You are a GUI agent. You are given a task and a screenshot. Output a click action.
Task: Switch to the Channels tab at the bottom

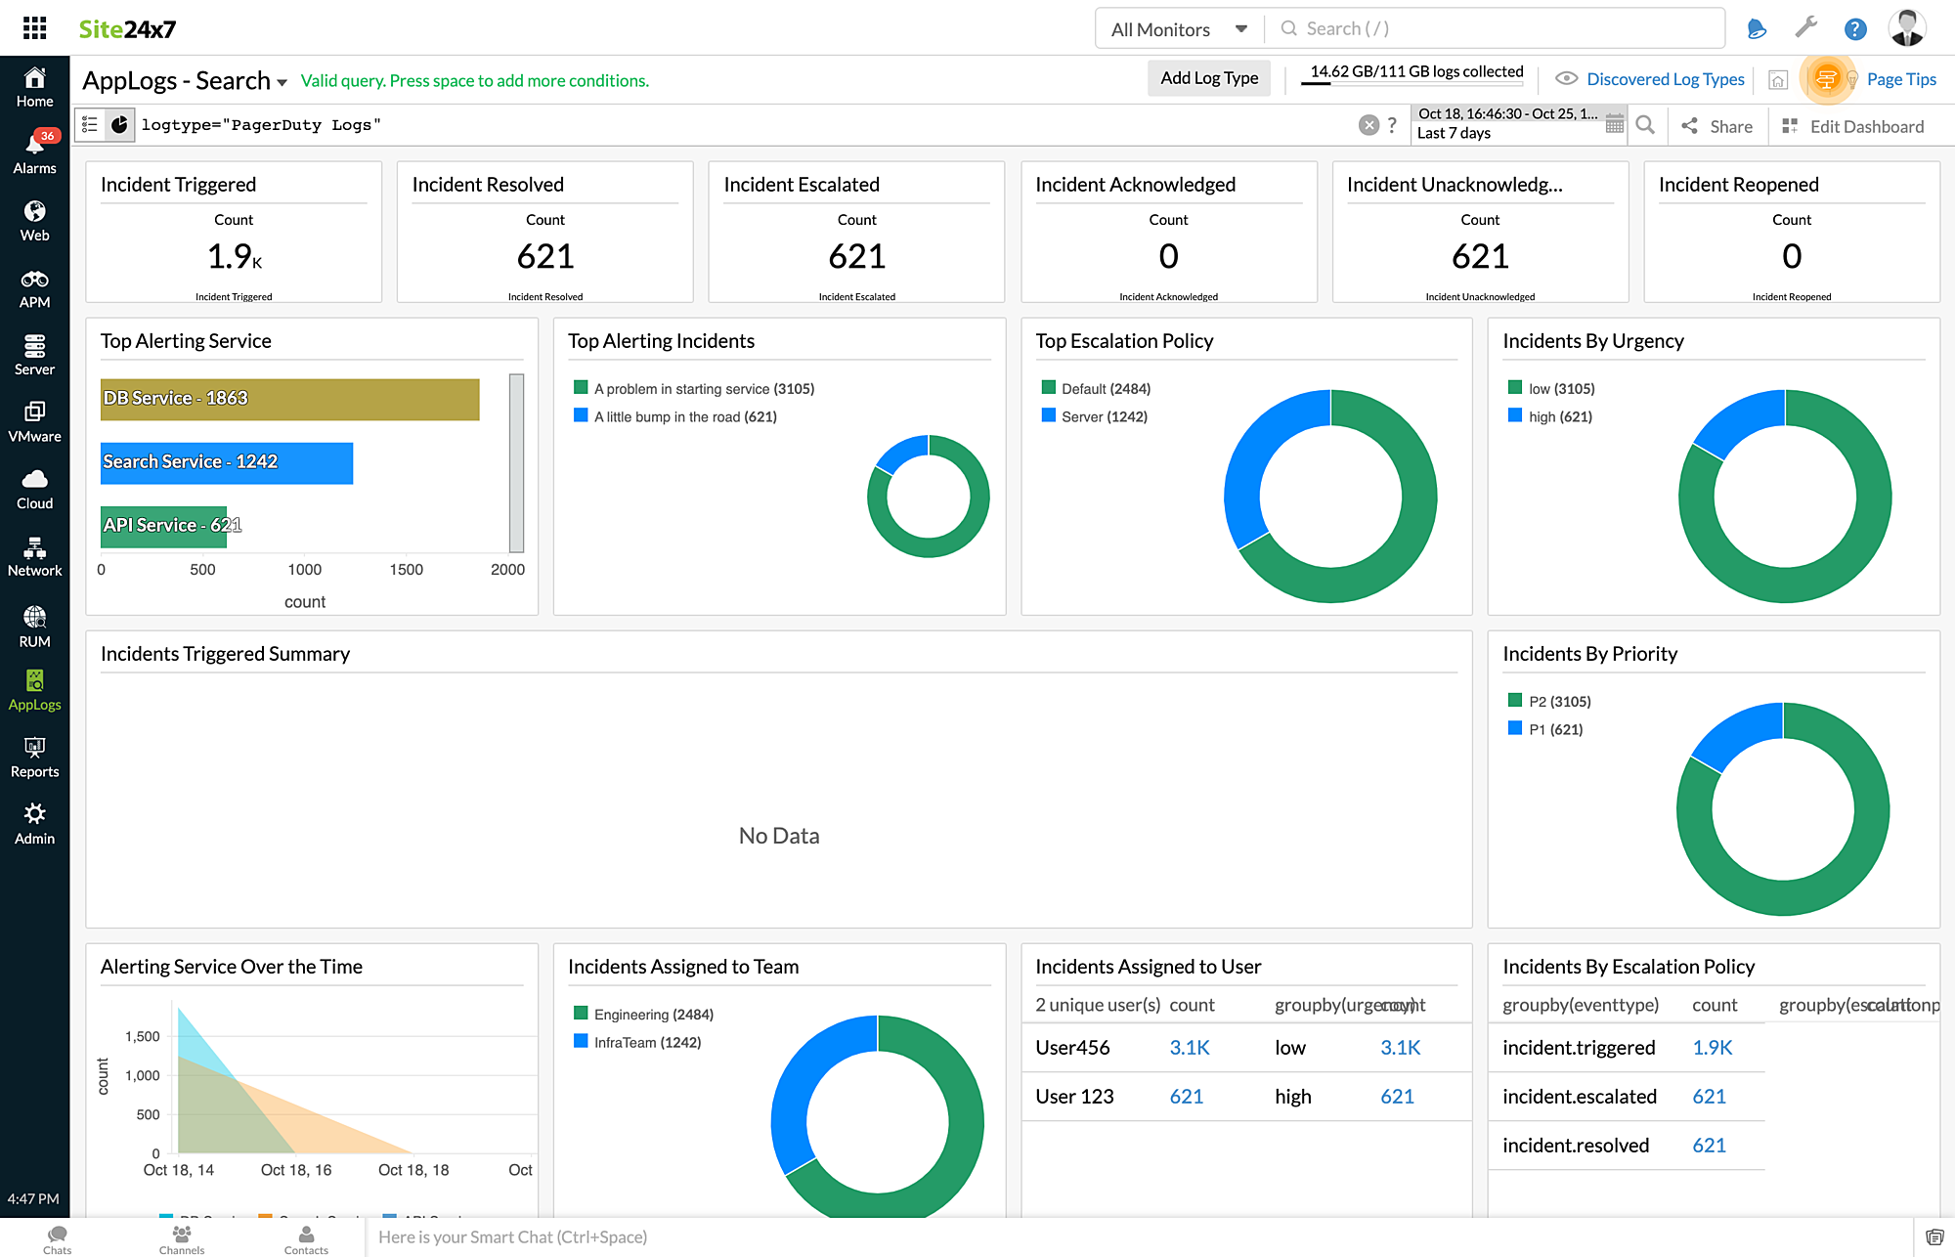[182, 1236]
